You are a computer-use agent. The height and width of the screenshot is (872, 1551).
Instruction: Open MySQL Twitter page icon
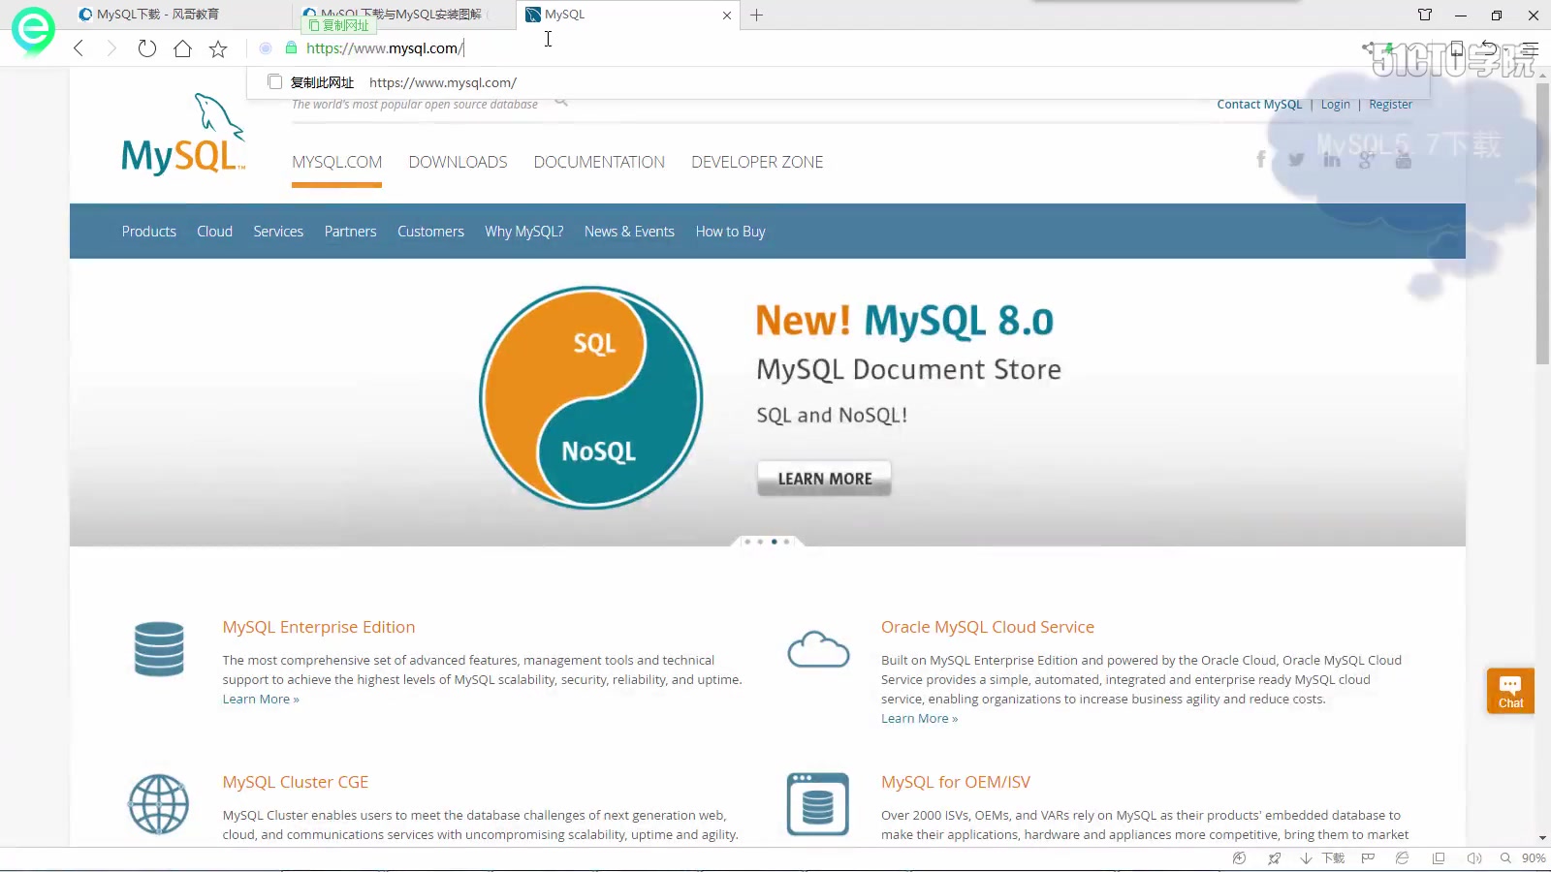(x=1296, y=160)
